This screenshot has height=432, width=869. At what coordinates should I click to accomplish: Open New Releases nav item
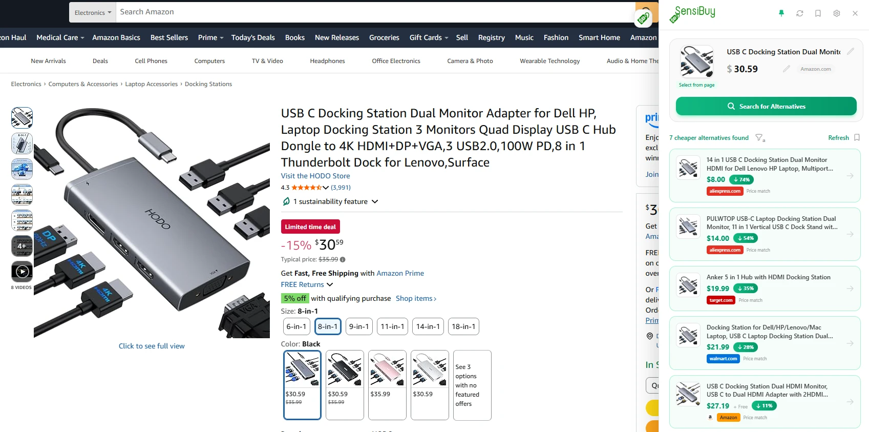(x=337, y=37)
